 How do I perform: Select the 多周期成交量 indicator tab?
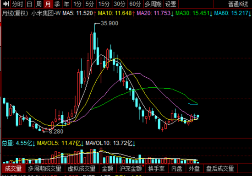coord(45,169)
